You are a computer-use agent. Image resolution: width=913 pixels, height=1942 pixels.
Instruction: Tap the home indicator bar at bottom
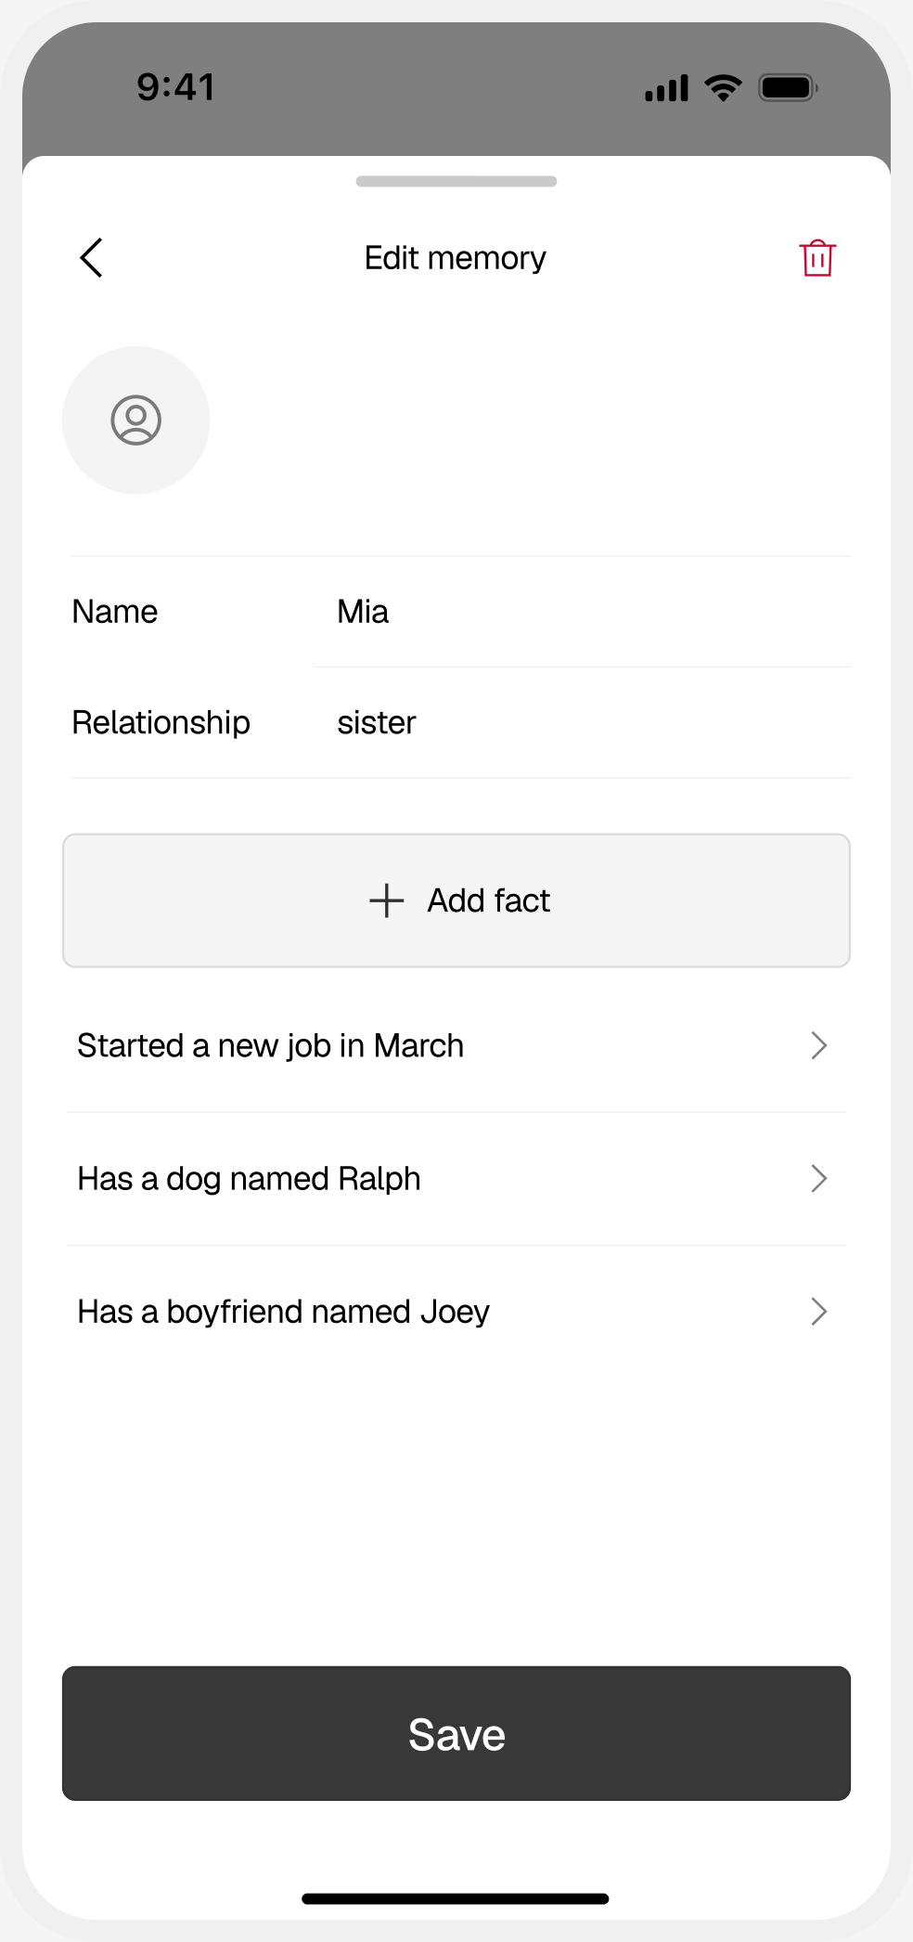point(456,1898)
